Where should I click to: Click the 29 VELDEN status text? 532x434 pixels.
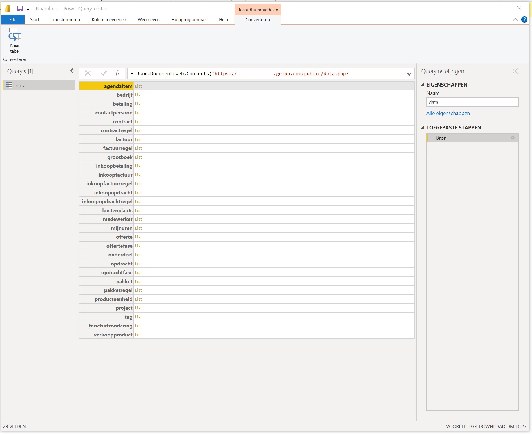tap(14, 426)
